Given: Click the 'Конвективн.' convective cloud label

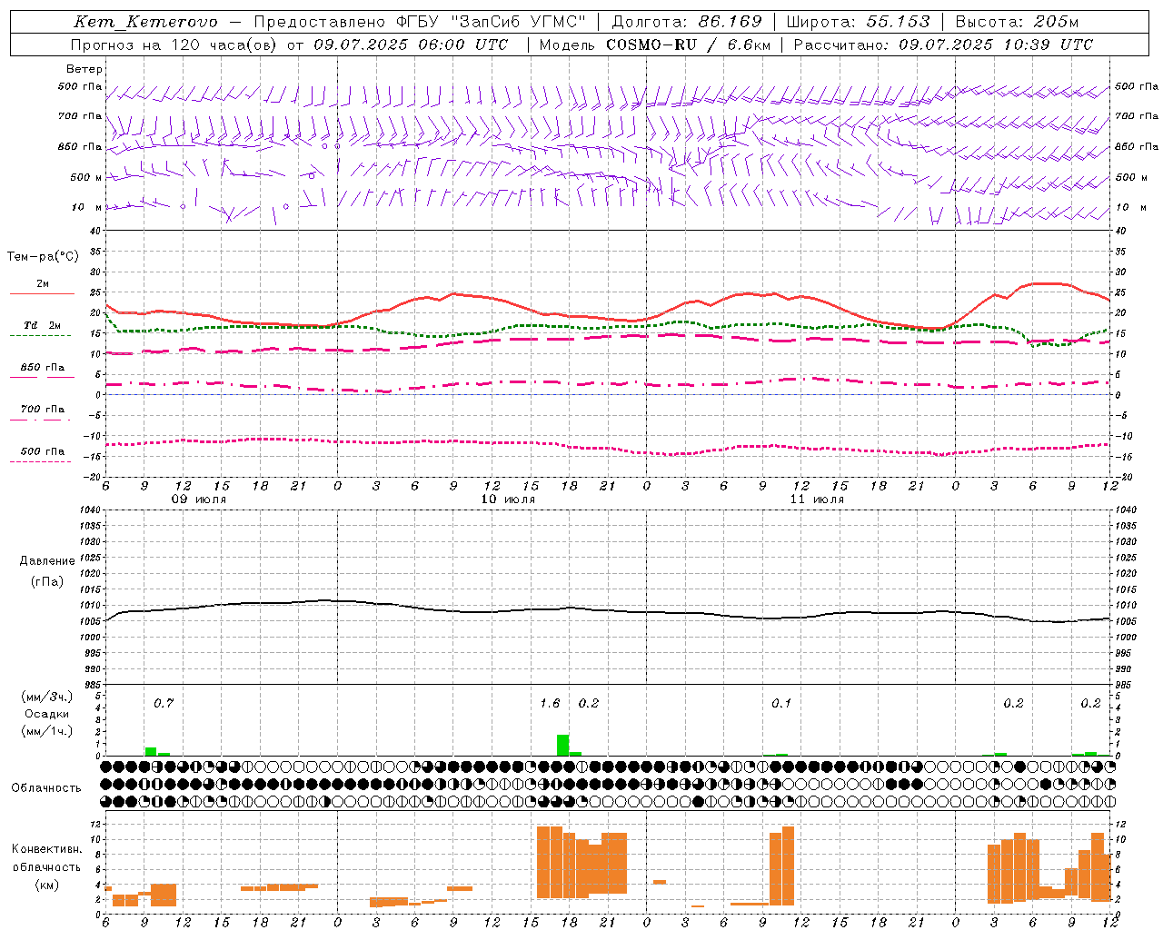Looking at the screenshot, I should [47, 849].
